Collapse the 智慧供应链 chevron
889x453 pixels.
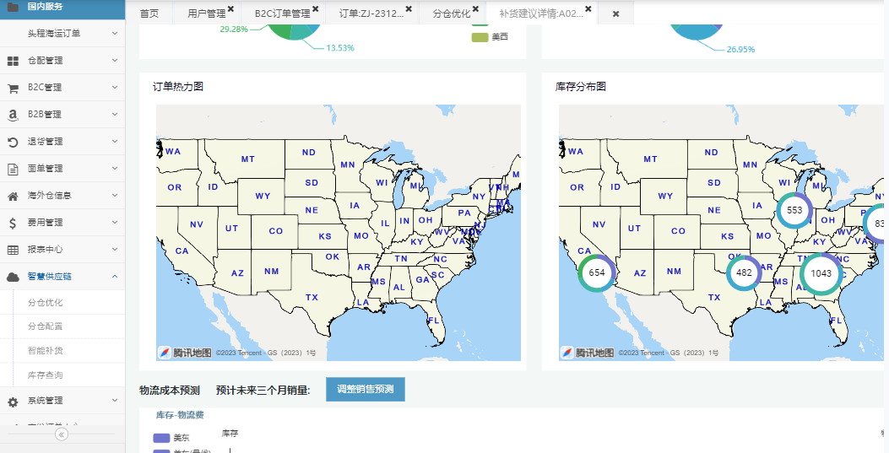[115, 277]
